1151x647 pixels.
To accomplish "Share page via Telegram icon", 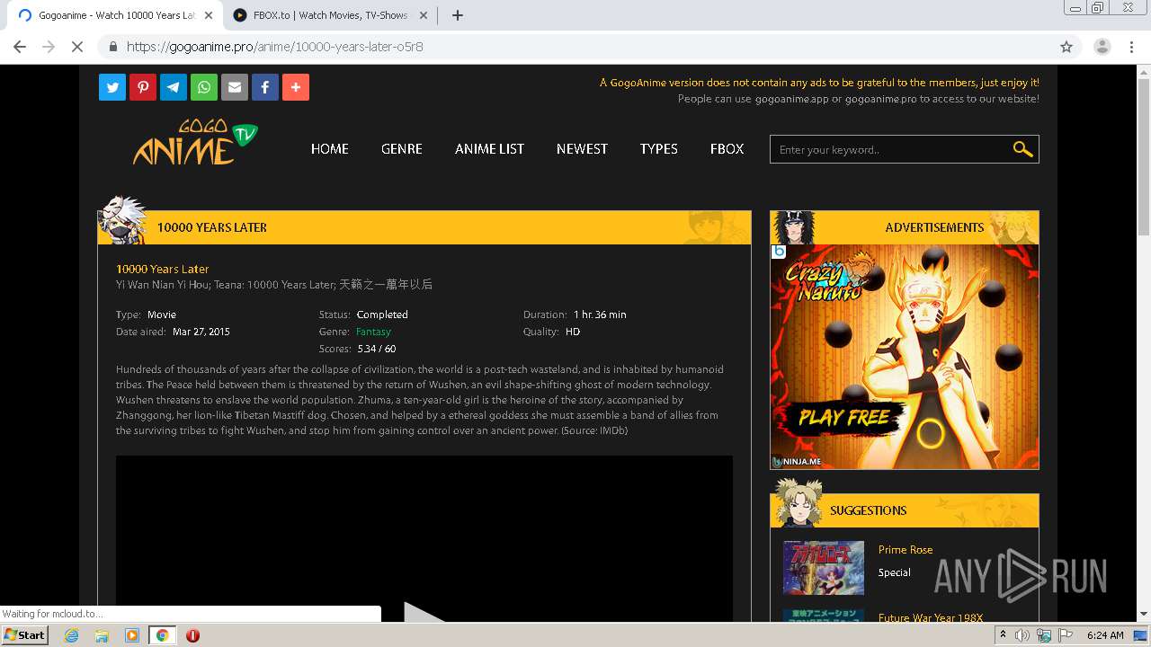I will [x=174, y=87].
